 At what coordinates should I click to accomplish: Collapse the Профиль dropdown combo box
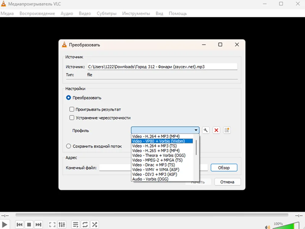click(165, 130)
